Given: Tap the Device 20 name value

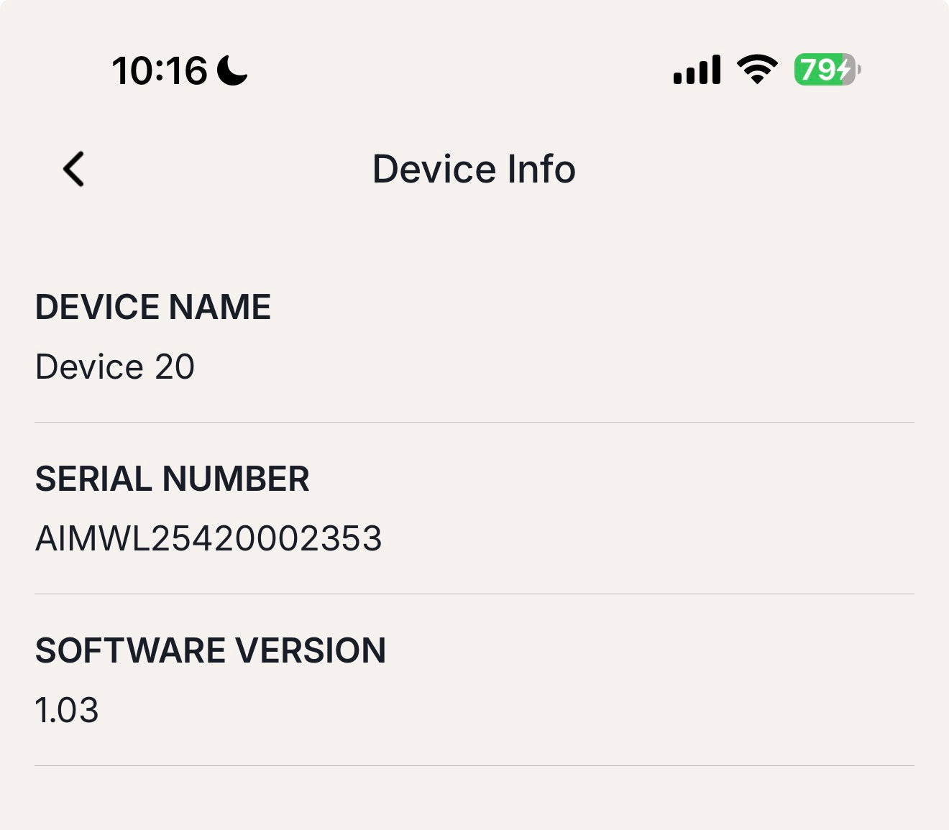Looking at the screenshot, I should point(115,367).
